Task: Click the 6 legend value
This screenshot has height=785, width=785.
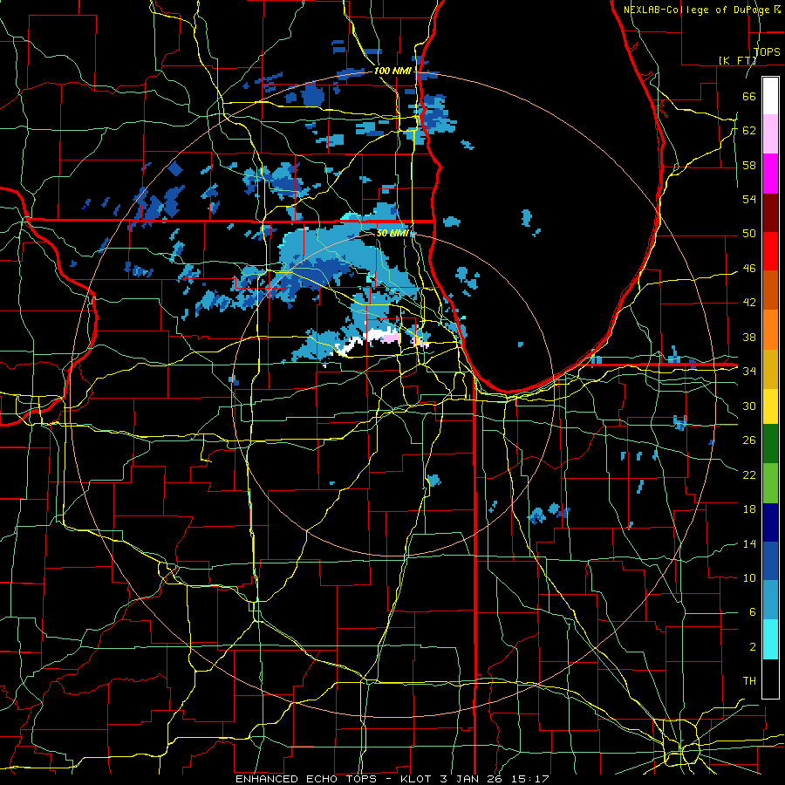Action: pos(753,612)
